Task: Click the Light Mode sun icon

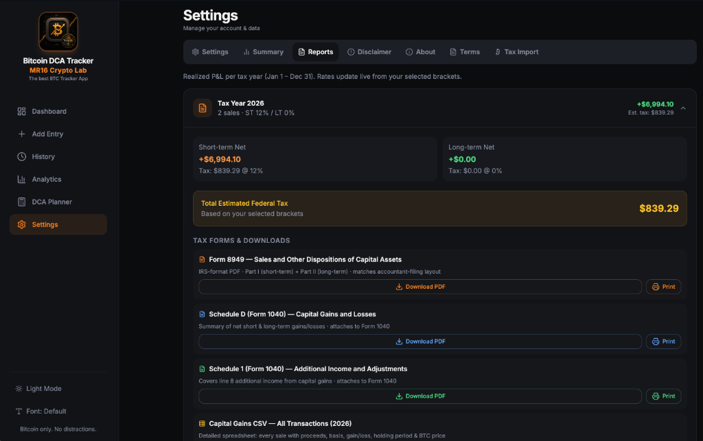Action: coord(19,389)
